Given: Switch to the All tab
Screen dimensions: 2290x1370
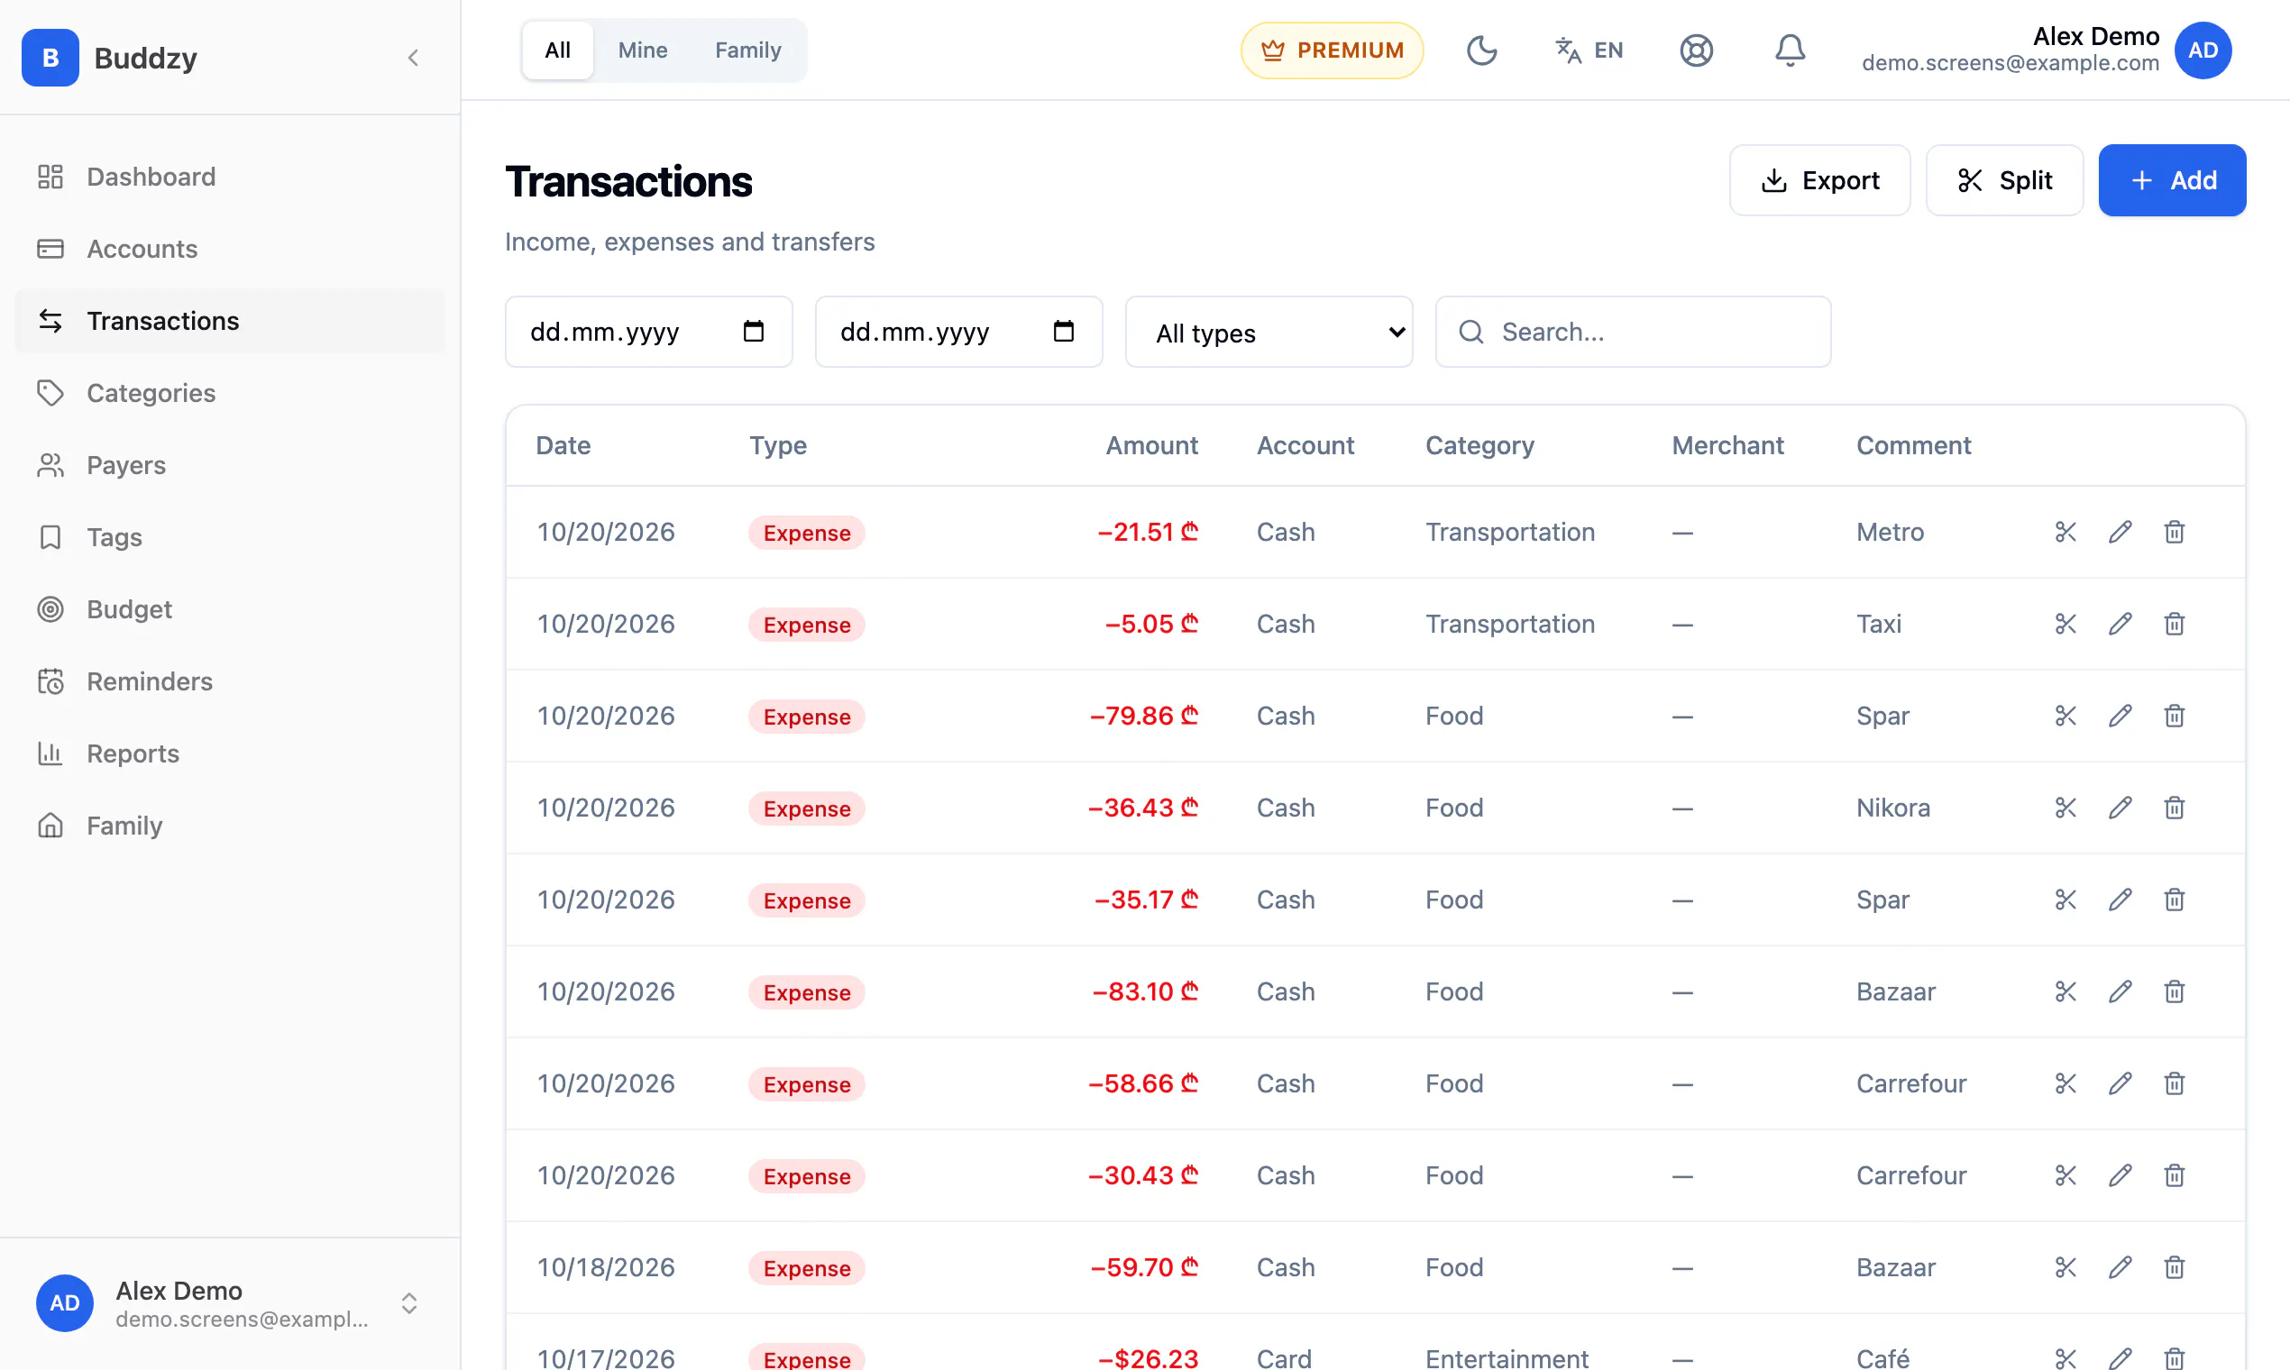Looking at the screenshot, I should tap(558, 50).
